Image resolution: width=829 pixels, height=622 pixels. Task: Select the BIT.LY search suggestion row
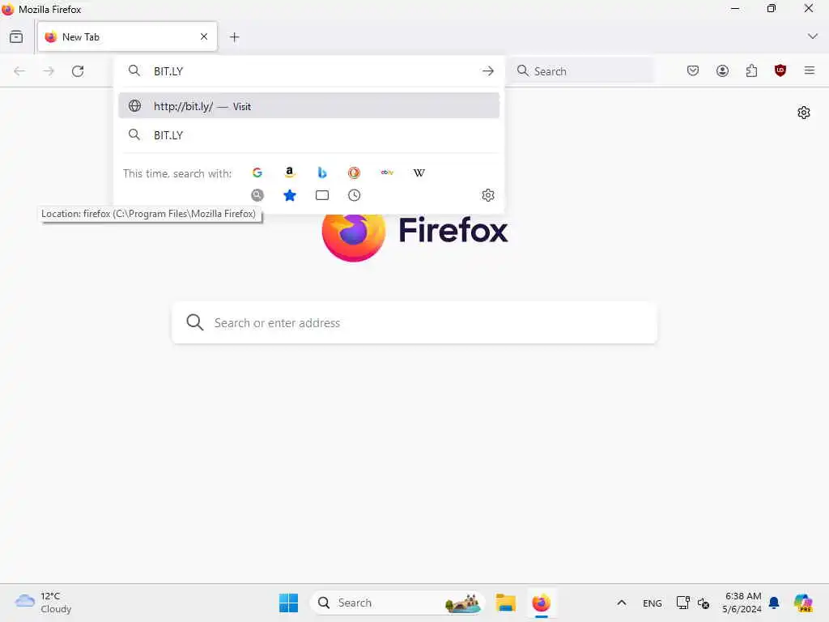(309, 135)
